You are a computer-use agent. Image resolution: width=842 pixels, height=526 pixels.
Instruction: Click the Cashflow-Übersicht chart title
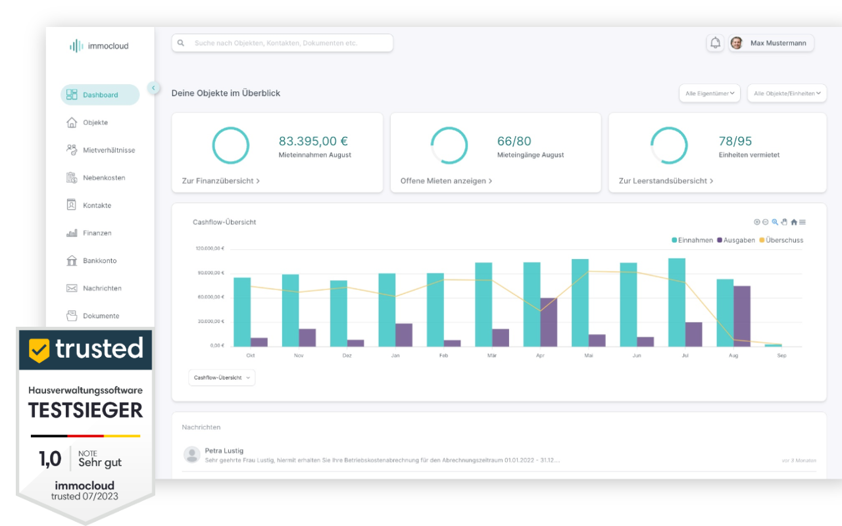[224, 222]
